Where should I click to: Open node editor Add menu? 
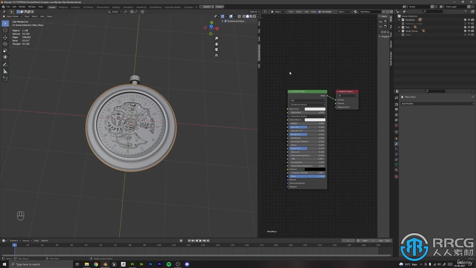tap(306, 12)
